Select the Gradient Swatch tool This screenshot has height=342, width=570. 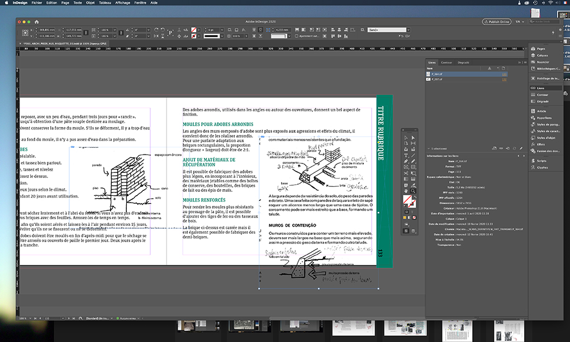406,179
